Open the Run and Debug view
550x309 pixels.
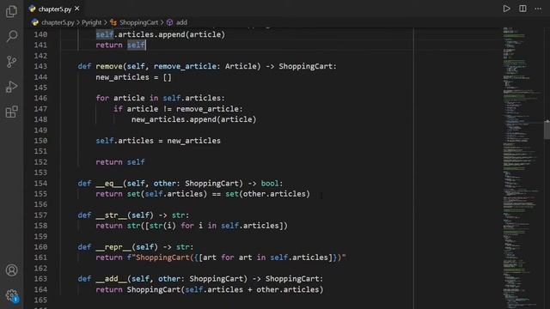11,87
